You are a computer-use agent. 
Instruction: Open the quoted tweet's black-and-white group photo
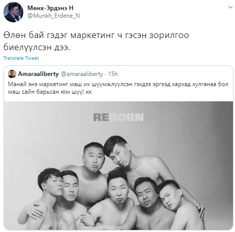(119, 166)
